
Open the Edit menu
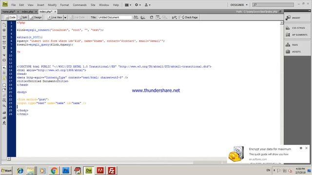(21, 5)
